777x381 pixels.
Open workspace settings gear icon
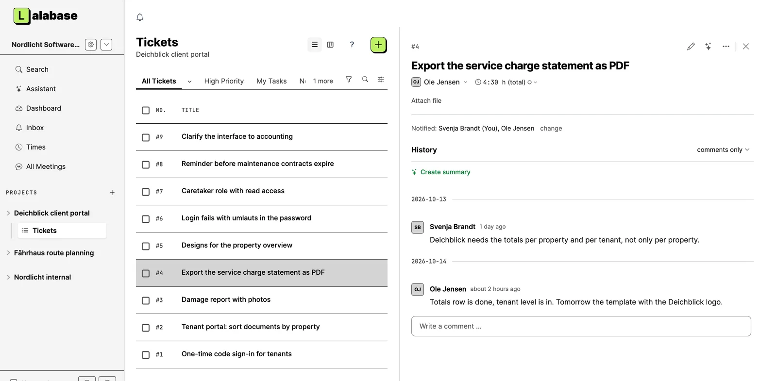pos(91,45)
